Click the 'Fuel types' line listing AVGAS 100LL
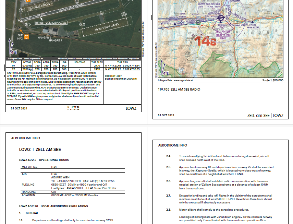 click(x=84, y=188)
